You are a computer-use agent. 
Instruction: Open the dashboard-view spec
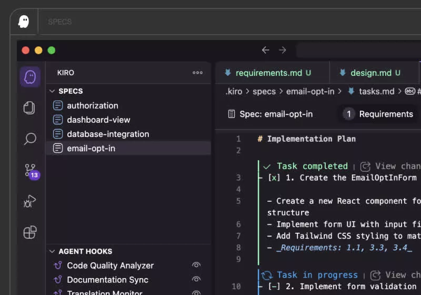[128, 120]
